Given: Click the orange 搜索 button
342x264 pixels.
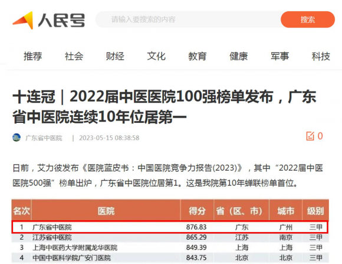Looking at the screenshot, I should [308, 19].
